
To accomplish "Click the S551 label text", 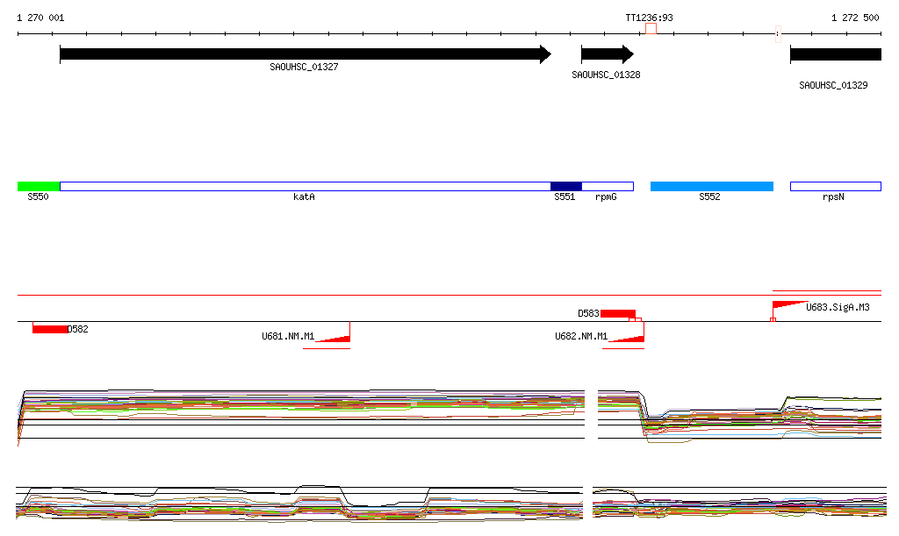I will [x=565, y=197].
